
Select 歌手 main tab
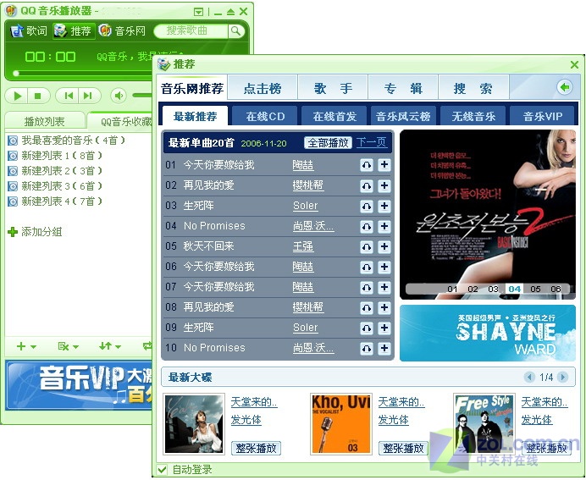coord(333,89)
